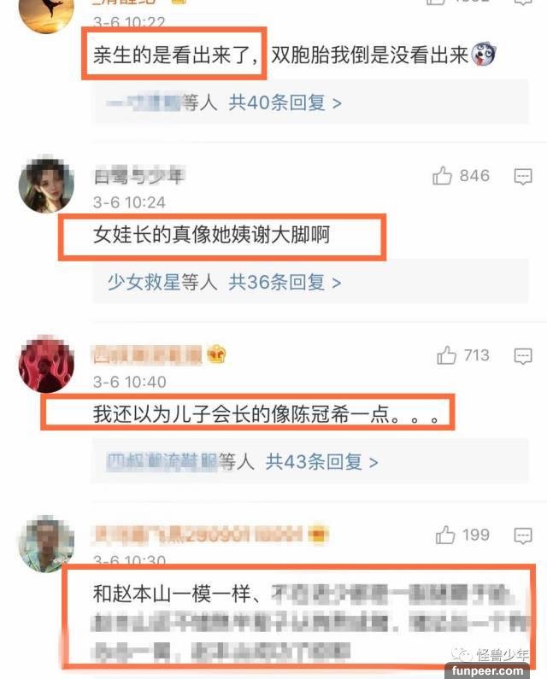Click comment text 女娃长的真像她姨谢大脚啊
The height and width of the screenshot is (679, 547).
pyautogui.click(x=211, y=235)
